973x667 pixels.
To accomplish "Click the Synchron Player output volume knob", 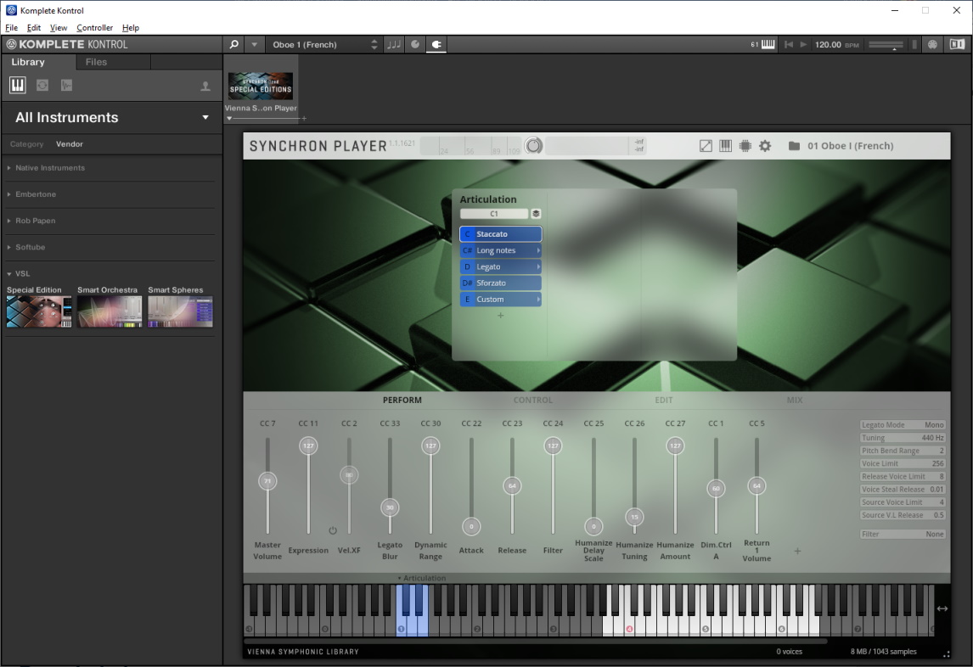I will click(534, 146).
